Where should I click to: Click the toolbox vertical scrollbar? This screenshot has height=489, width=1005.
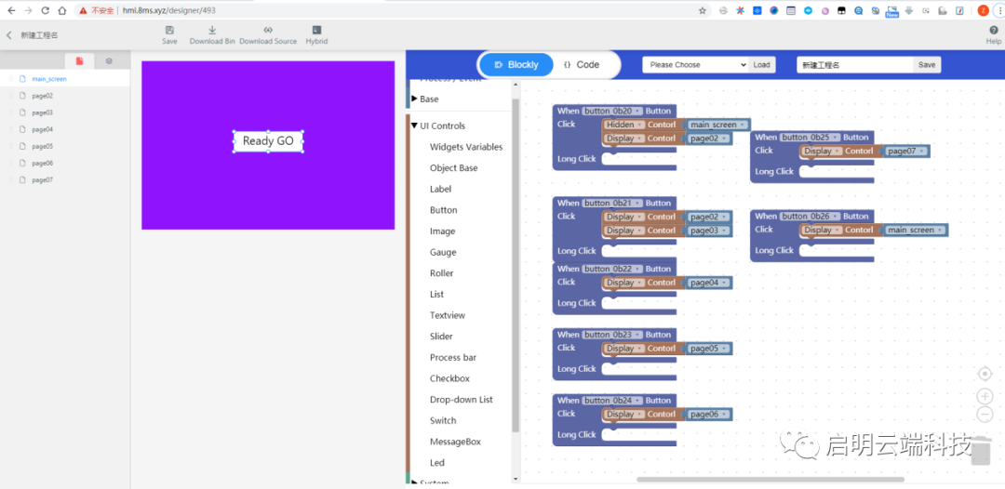(516, 266)
